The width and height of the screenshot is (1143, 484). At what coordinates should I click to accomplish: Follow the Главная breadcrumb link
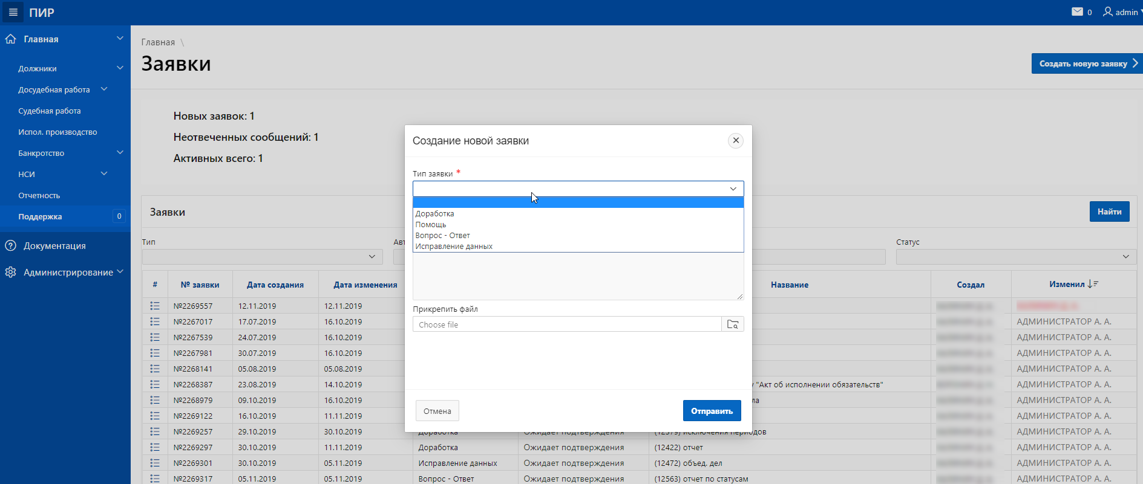pyautogui.click(x=158, y=42)
